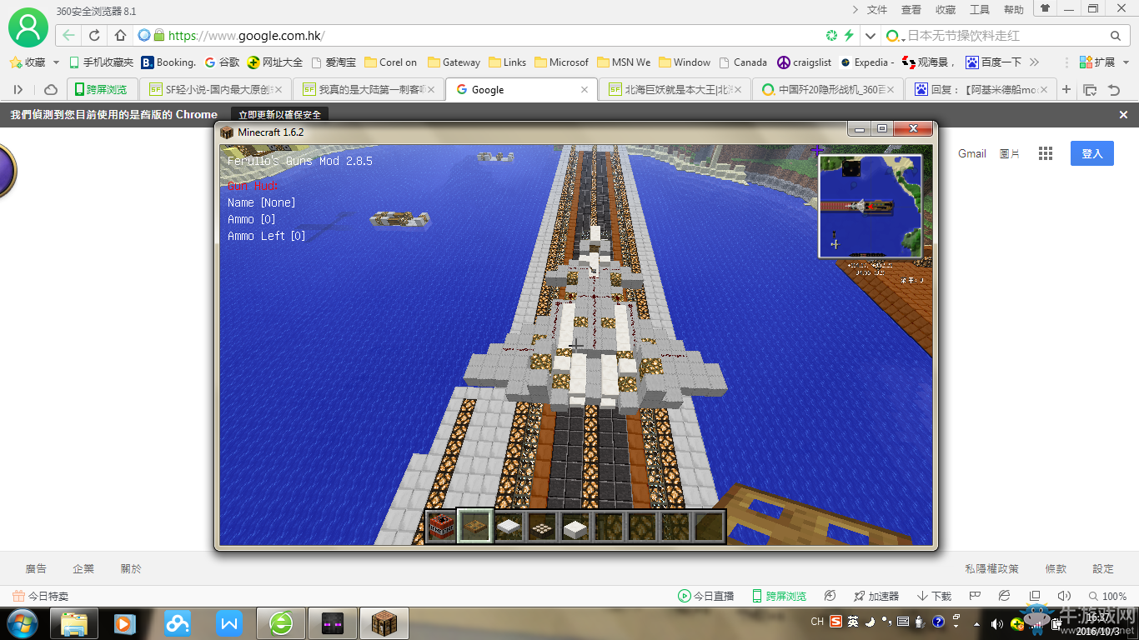
Task: Click the blue 登入 sign-in button
Action: [1091, 153]
